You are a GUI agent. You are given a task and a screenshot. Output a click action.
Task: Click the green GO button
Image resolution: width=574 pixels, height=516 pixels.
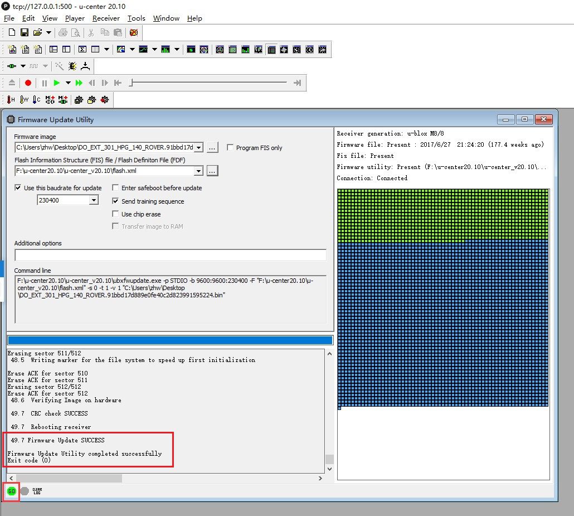[x=12, y=491]
